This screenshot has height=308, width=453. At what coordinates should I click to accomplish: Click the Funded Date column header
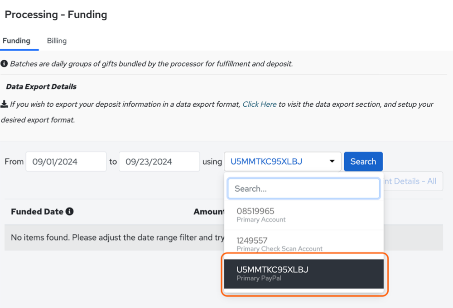coord(37,212)
